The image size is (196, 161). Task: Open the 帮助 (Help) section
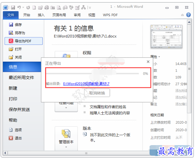pos(13,120)
